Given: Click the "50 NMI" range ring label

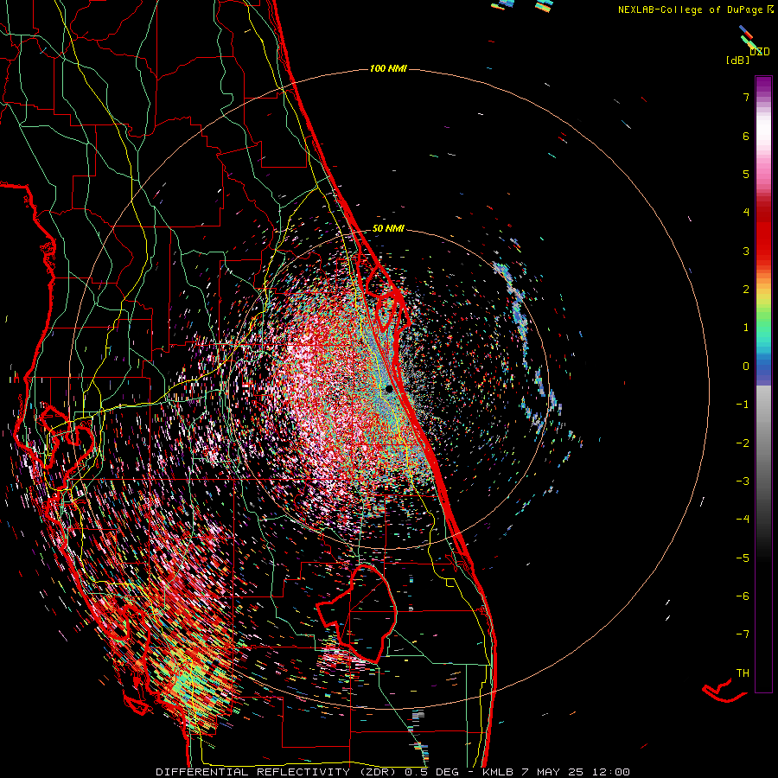Looking at the screenshot, I should point(388,229).
